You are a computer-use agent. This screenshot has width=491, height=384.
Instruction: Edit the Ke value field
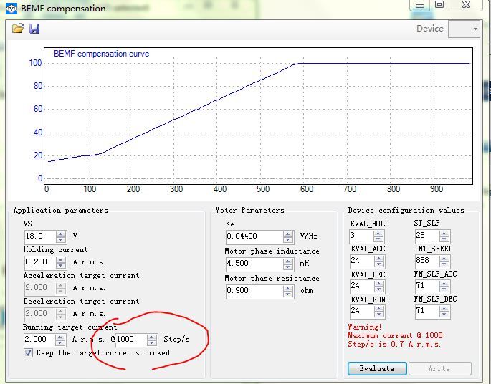pyautogui.click(x=254, y=236)
